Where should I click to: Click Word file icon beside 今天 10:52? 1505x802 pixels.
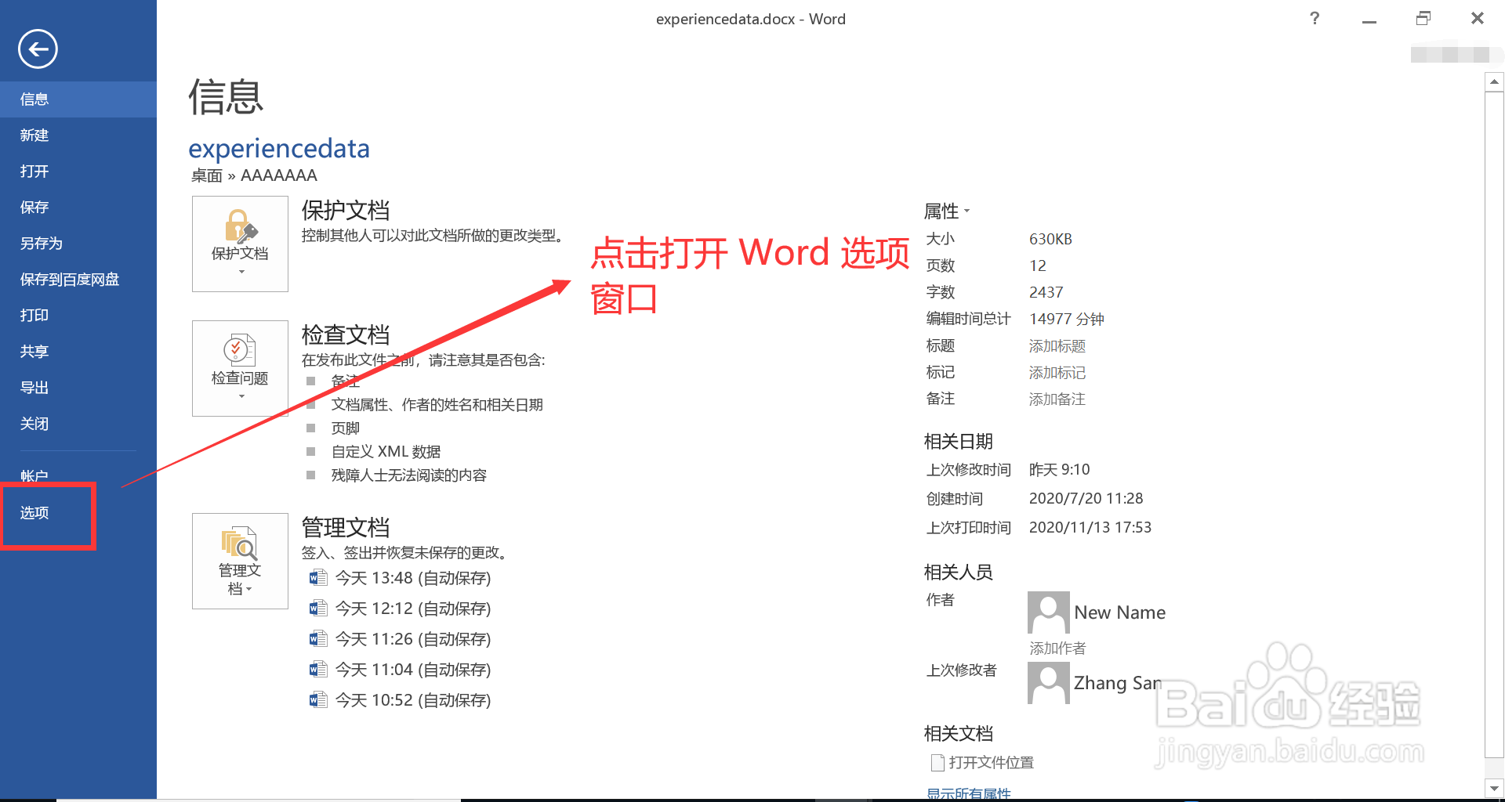tap(318, 700)
